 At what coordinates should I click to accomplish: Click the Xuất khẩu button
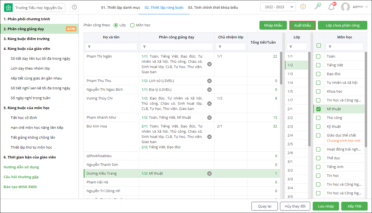point(302,25)
